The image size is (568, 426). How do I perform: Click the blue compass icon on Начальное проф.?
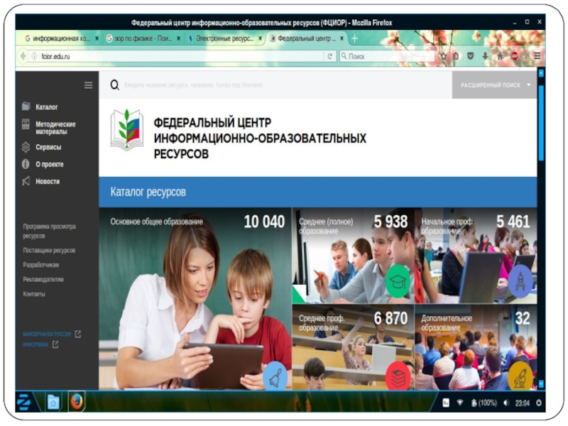520,280
